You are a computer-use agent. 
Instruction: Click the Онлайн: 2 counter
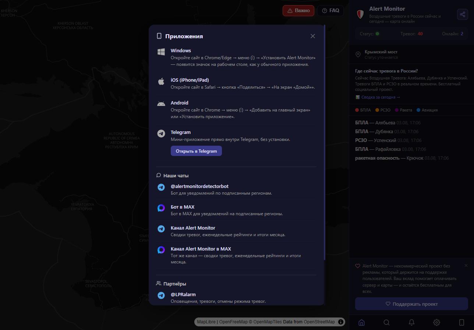click(x=453, y=34)
